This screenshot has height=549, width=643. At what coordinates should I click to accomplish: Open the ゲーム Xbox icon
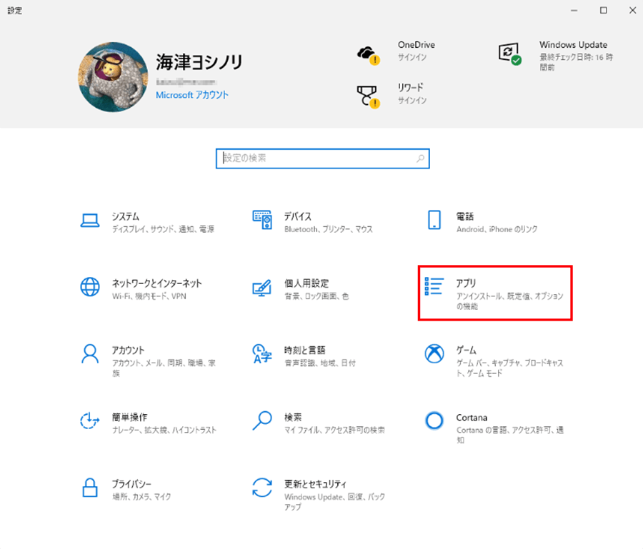pos(434,354)
